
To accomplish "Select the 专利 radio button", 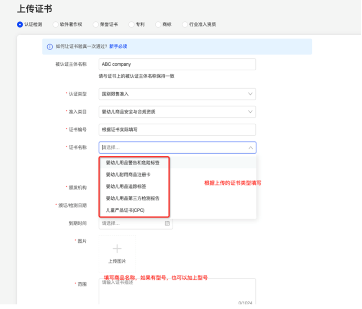I will click(131, 25).
